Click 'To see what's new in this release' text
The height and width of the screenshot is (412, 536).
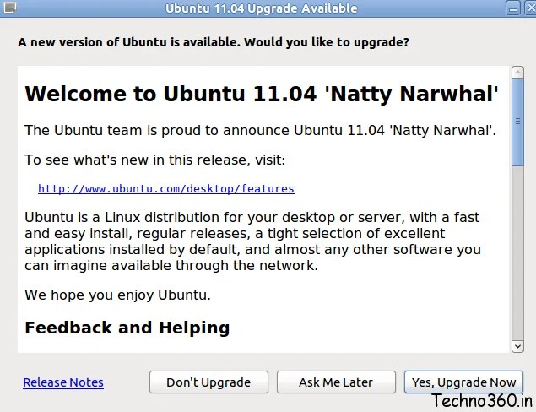(154, 160)
